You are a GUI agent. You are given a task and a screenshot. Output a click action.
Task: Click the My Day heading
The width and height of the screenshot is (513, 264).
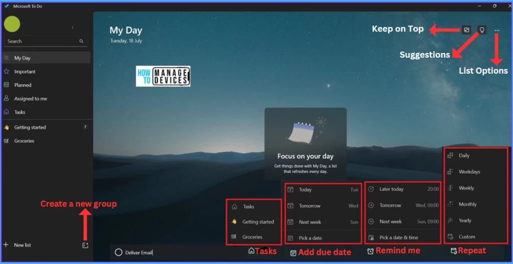pos(126,31)
